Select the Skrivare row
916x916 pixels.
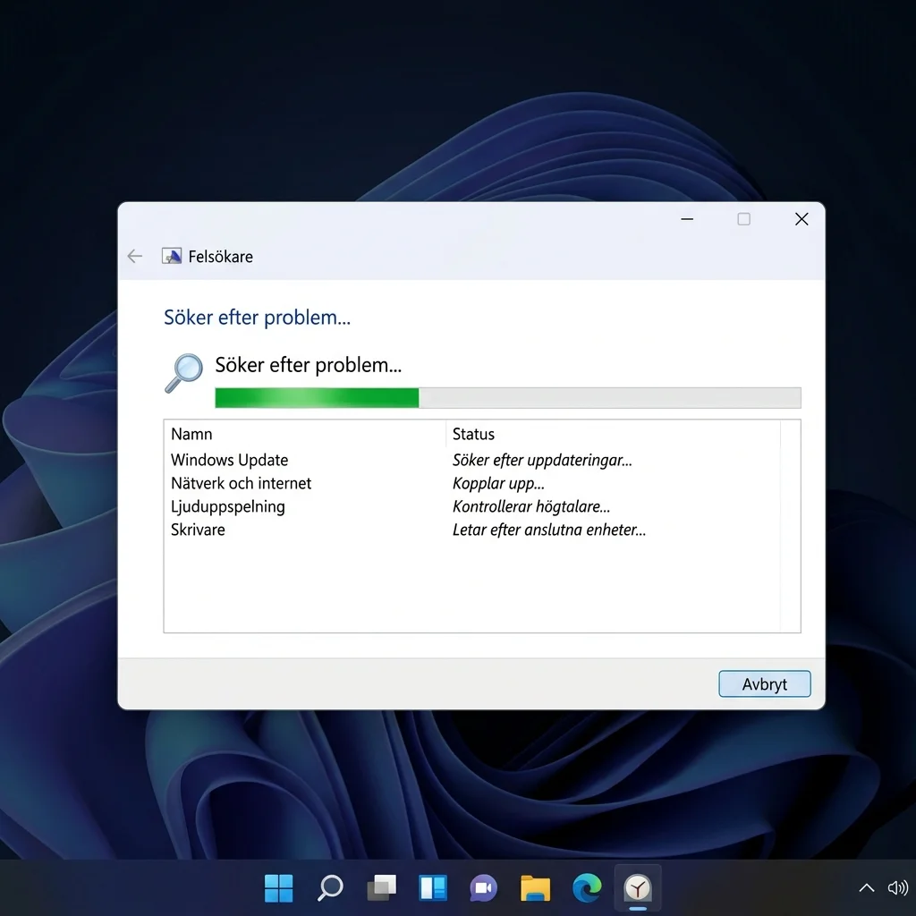(x=472, y=530)
